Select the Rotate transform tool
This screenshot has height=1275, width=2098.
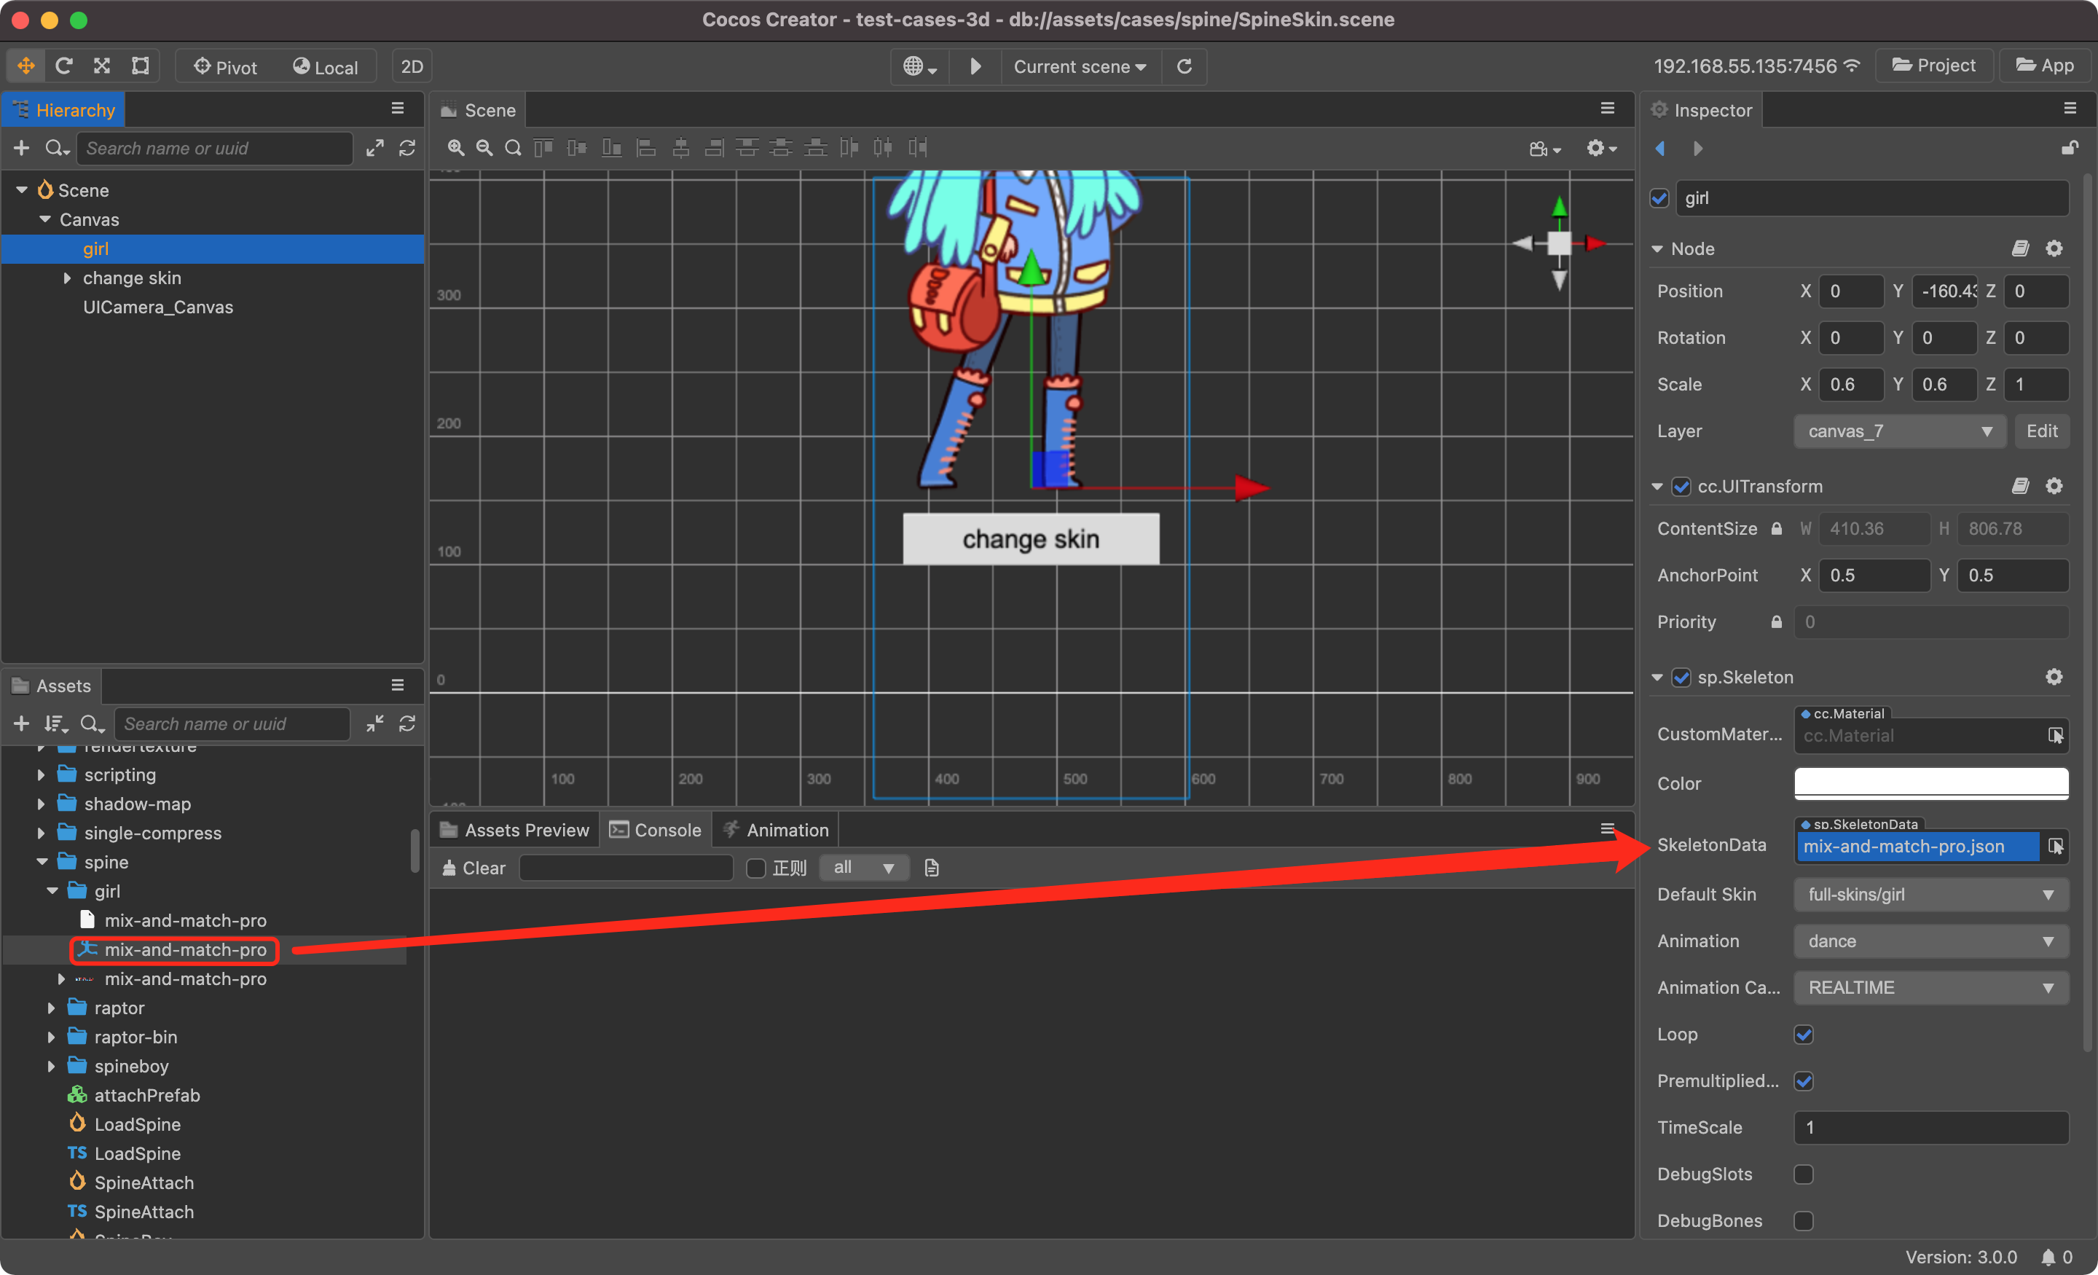point(64,66)
